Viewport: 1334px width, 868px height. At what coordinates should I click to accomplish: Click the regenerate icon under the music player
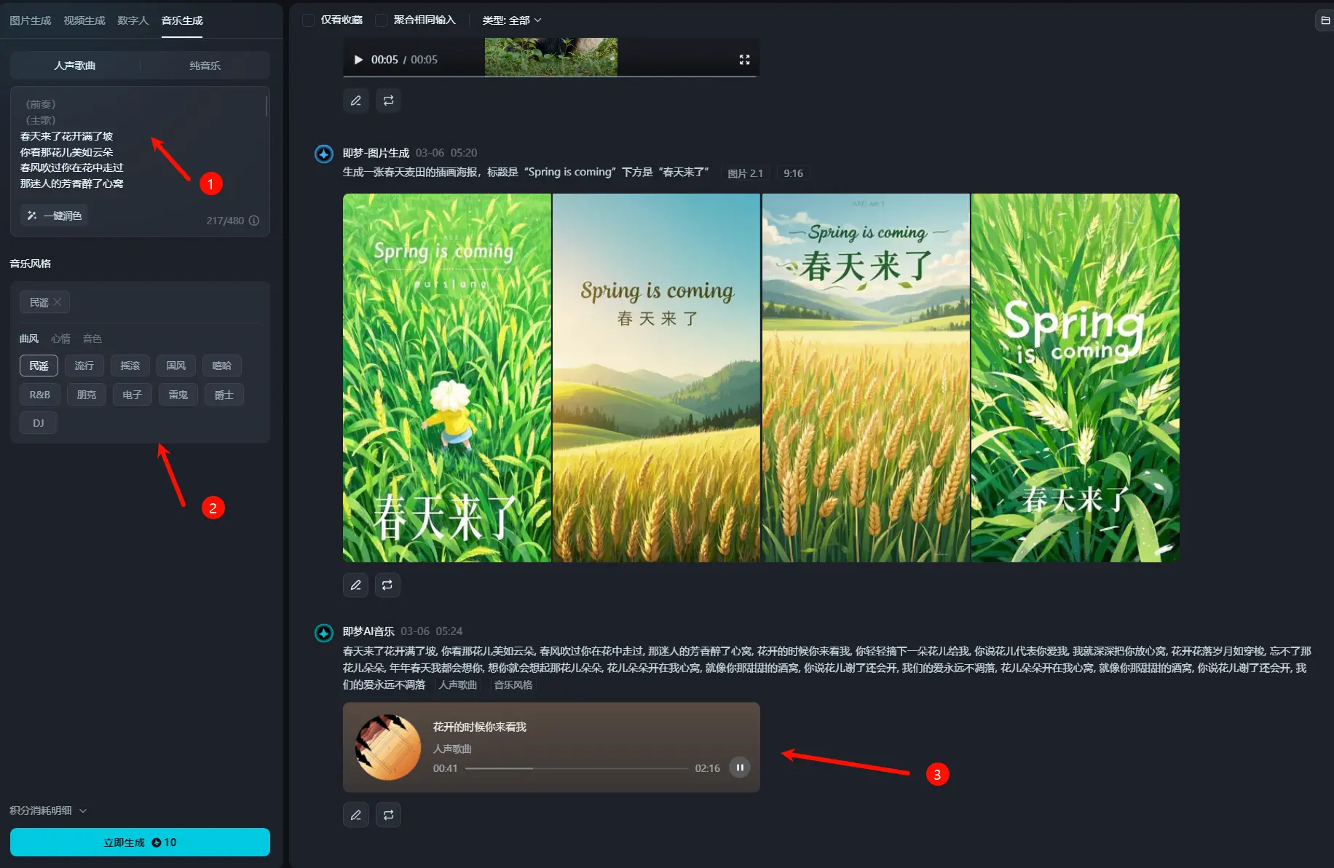point(388,815)
